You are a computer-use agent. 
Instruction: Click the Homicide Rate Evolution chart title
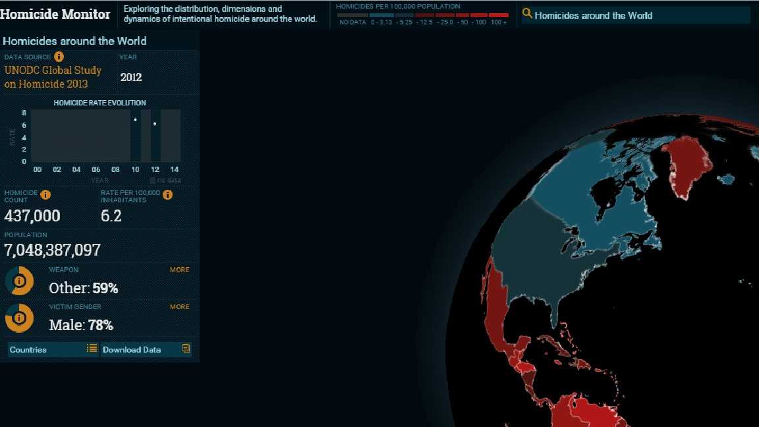(x=99, y=103)
